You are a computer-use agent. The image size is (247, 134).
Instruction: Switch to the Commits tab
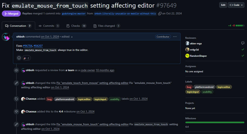point(49,26)
